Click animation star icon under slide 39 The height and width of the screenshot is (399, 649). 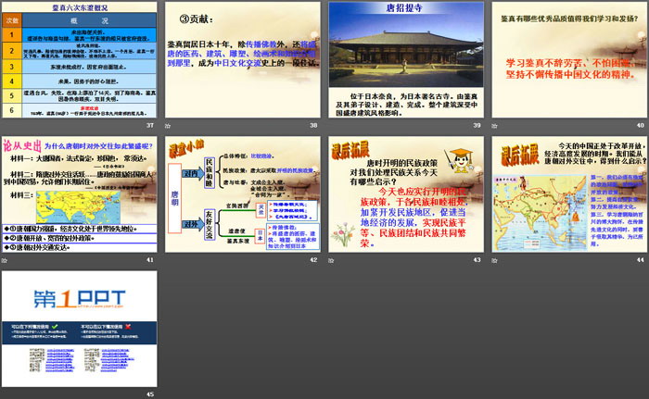pos(332,125)
